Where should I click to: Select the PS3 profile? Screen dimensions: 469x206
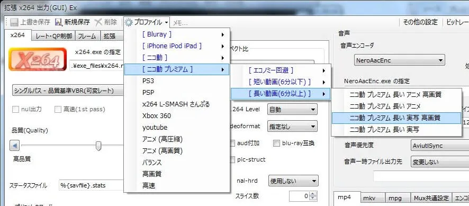[177, 81]
